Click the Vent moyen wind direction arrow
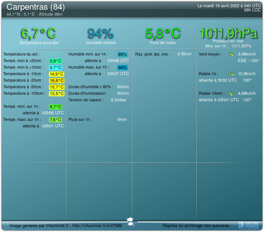Screen dimensions: 264x232 [x=231, y=54]
